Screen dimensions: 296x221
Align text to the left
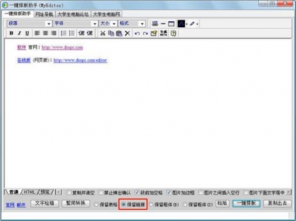click(37, 33)
